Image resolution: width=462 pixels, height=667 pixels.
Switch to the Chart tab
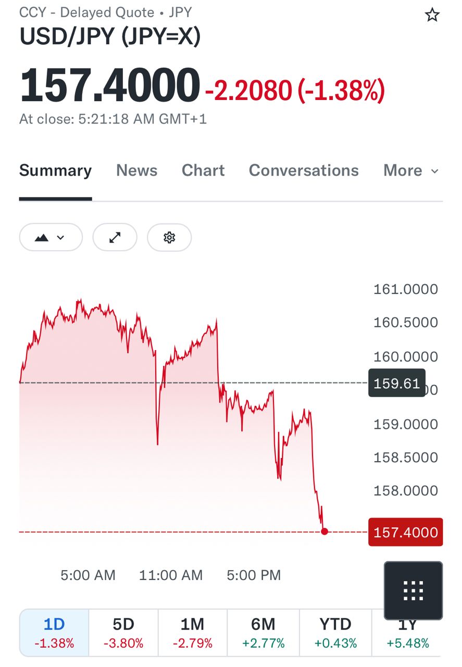[203, 170]
